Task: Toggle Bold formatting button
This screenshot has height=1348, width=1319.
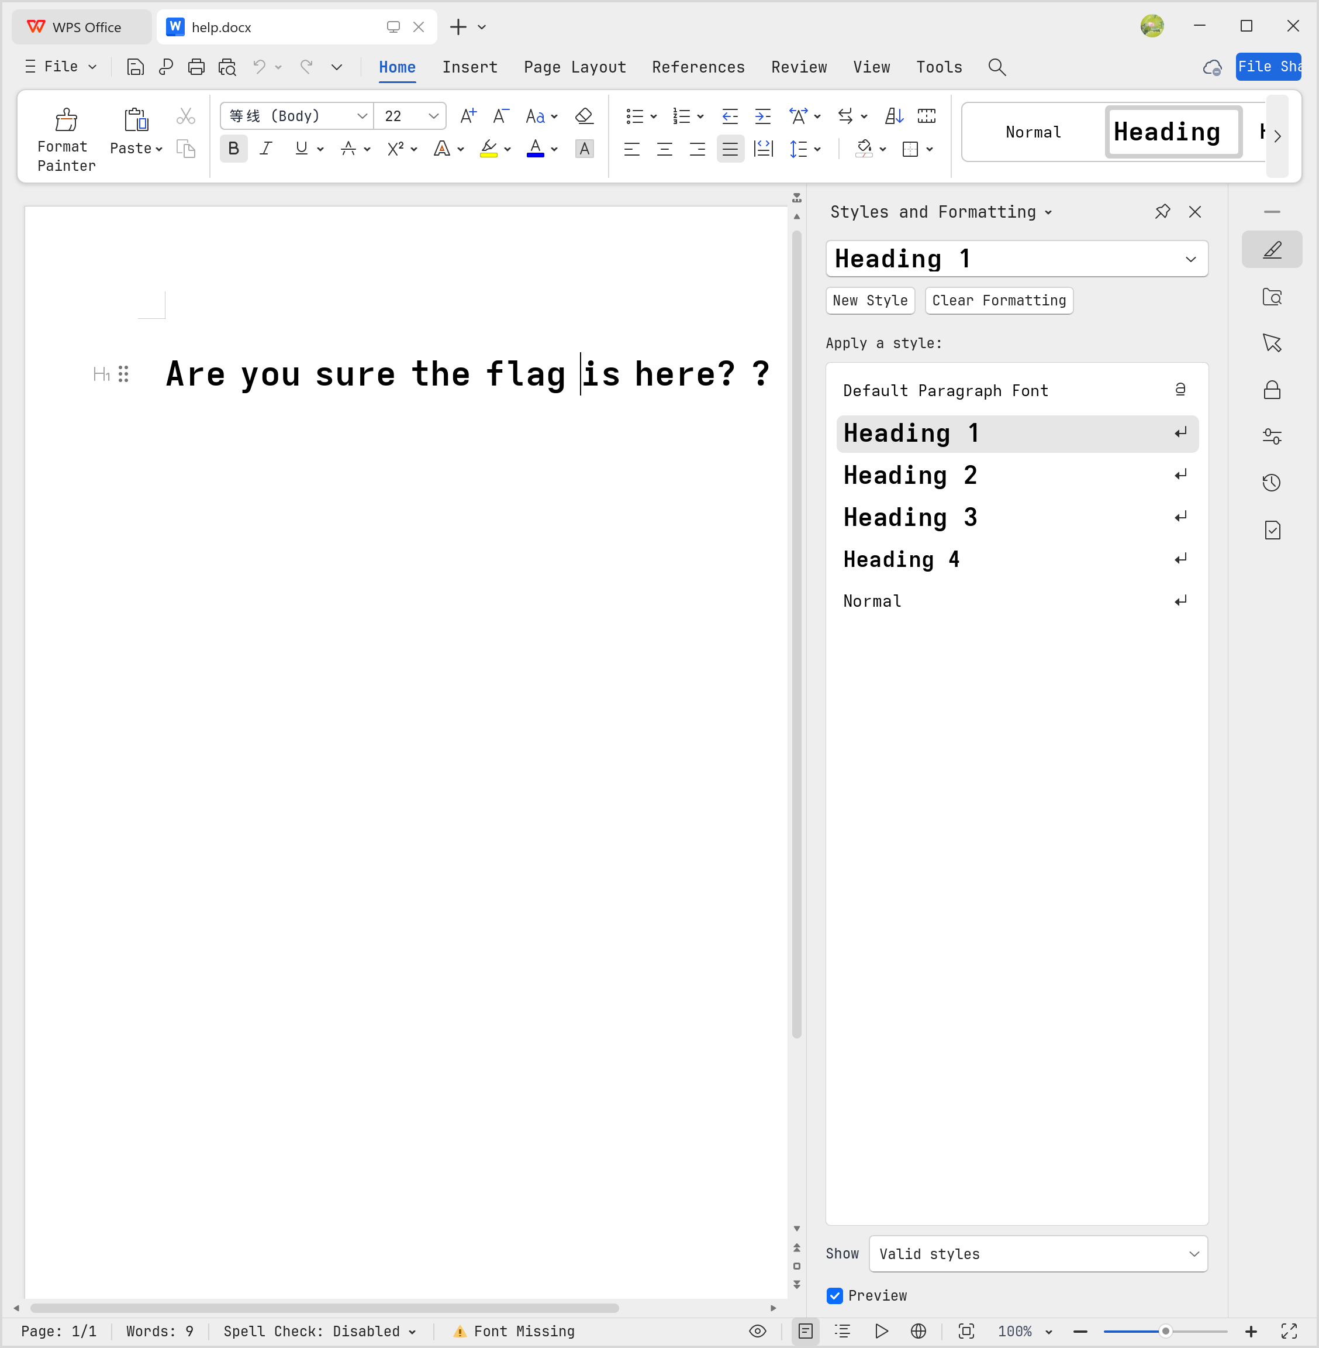Action: click(x=233, y=149)
